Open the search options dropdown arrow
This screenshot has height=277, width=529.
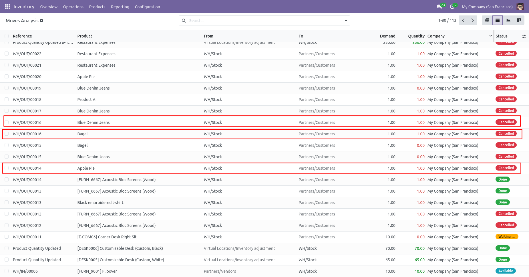(x=346, y=21)
